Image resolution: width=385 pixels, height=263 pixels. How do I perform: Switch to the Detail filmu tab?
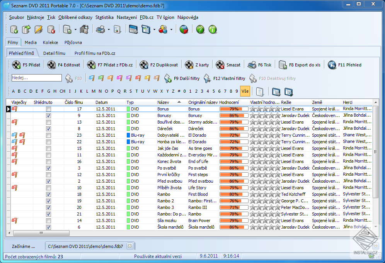pyautogui.click(x=54, y=53)
